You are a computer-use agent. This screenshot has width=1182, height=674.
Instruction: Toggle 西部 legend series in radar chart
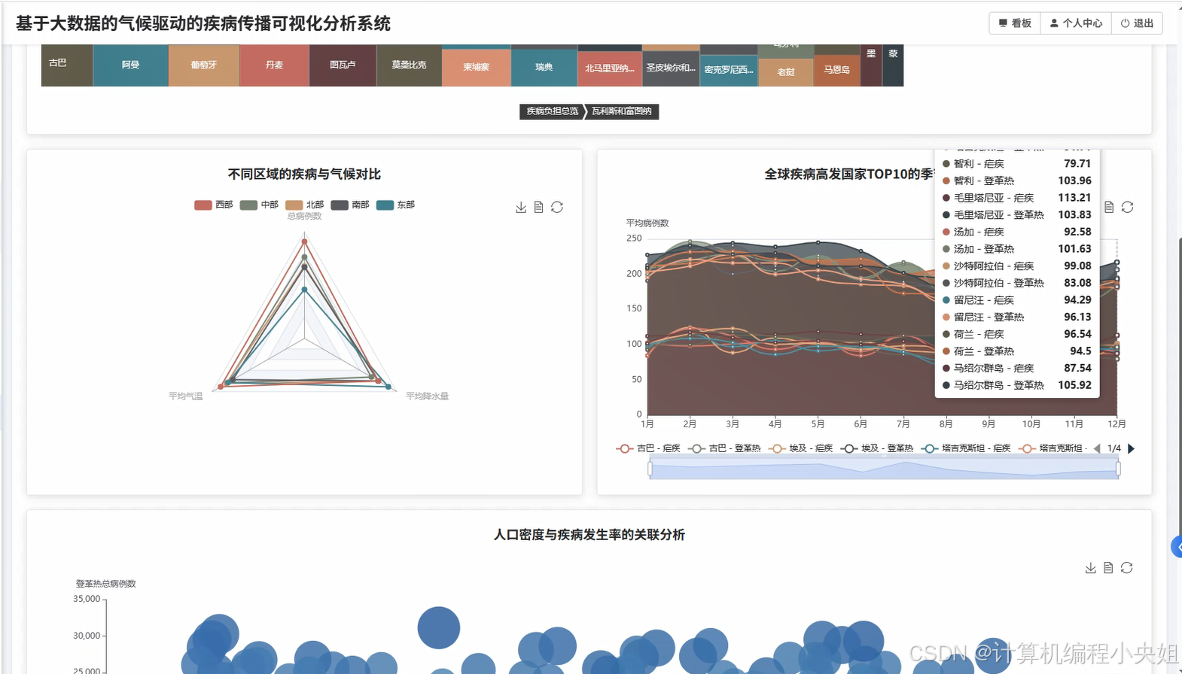pyautogui.click(x=214, y=205)
